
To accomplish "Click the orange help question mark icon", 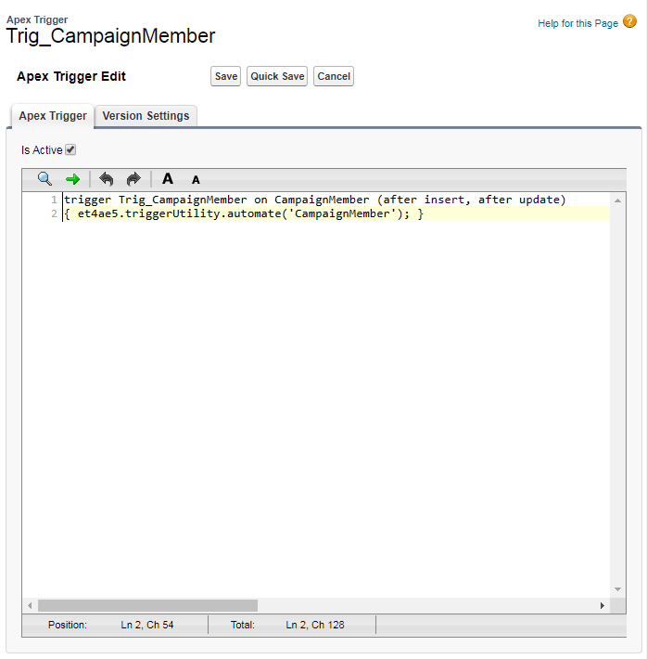I will coord(630,22).
